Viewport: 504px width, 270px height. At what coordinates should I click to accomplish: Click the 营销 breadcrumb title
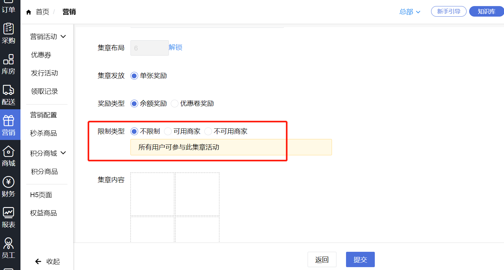click(x=69, y=12)
